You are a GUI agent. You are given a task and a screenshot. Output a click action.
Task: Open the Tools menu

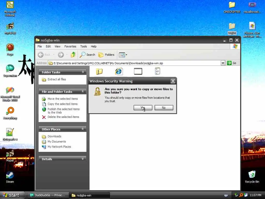click(x=84, y=46)
